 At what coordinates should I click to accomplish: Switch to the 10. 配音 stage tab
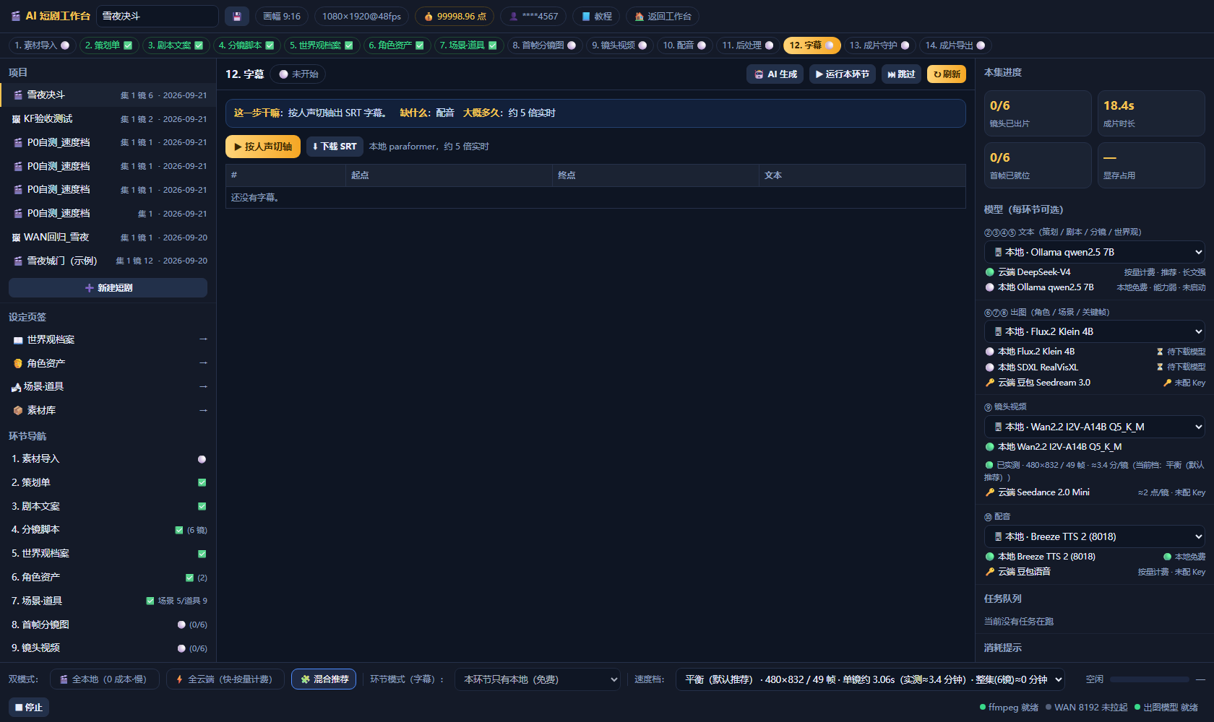click(x=684, y=45)
